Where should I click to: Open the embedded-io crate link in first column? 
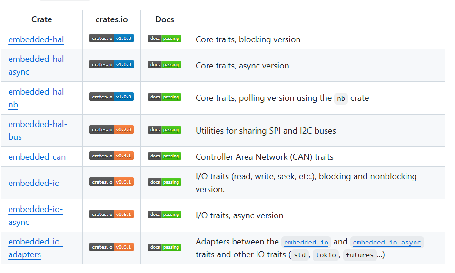[34, 183]
